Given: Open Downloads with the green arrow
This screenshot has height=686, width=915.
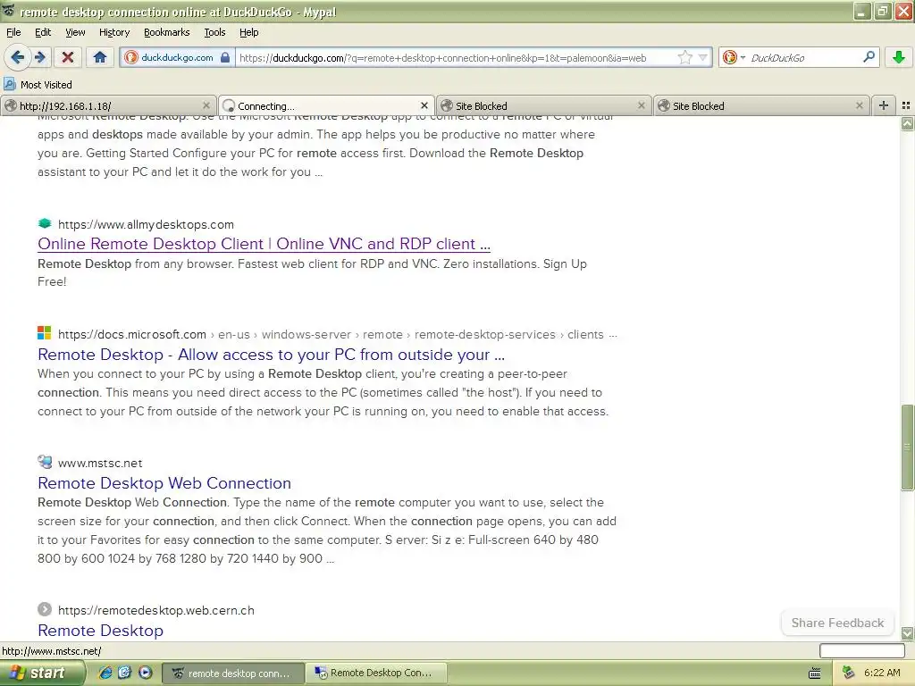Looking at the screenshot, I should pos(899,57).
